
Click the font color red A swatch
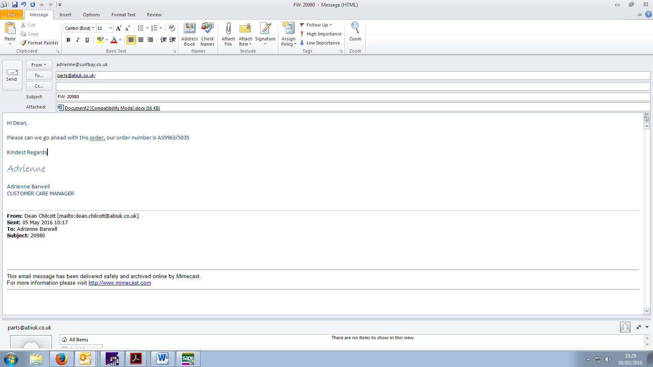pyautogui.click(x=114, y=40)
